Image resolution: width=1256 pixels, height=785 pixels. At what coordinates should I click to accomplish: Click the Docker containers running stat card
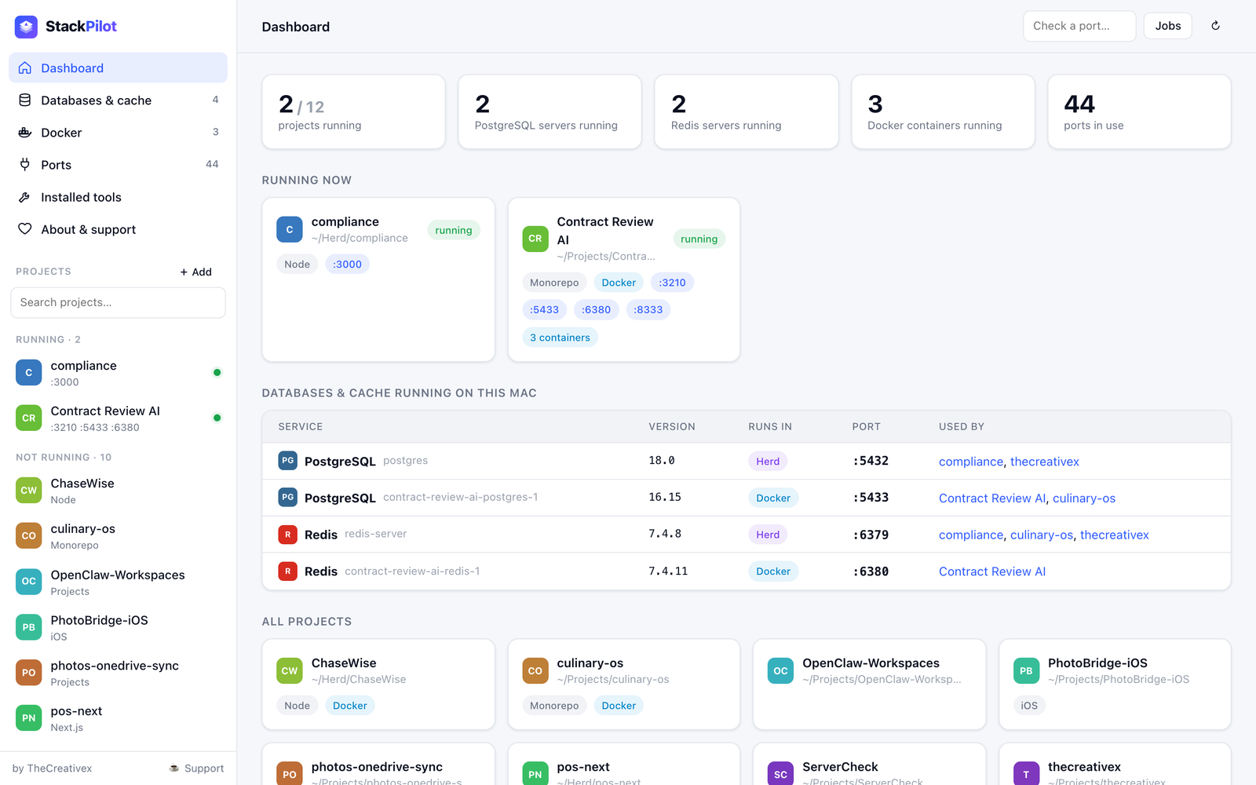pyautogui.click(x=943, y=111)
